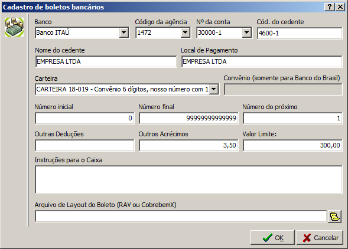Focus the Valor Limite field
The width and height of the screenshot is (348, 249).
pos(292,146)
